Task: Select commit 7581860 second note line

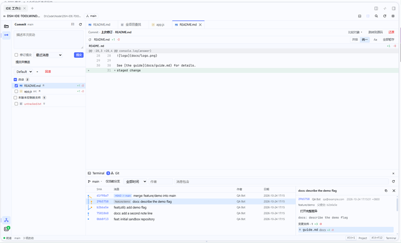Action: pos(190,214)
